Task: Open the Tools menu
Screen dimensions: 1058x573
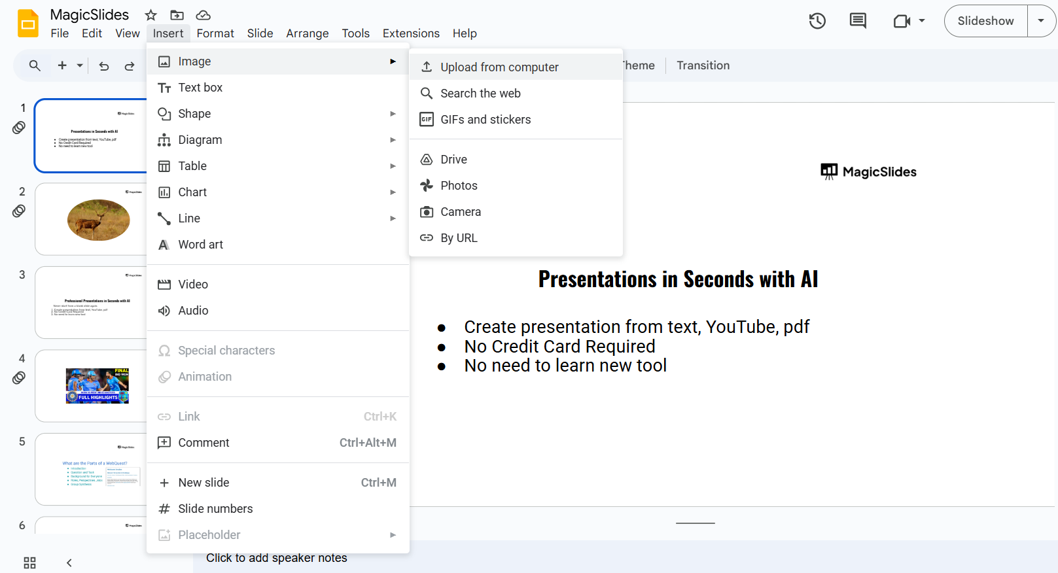Action: click(x=355, y=33)
